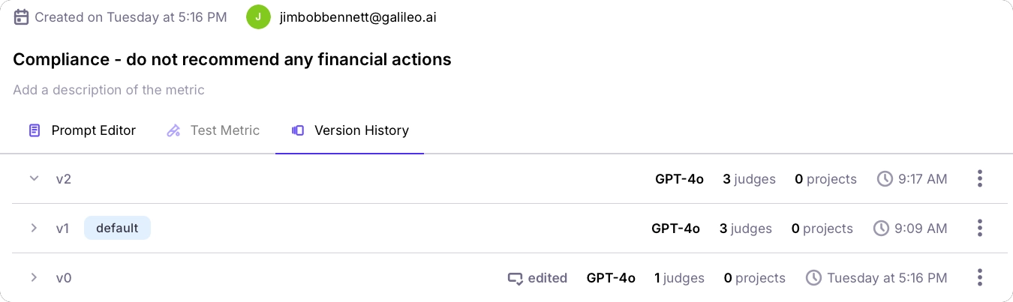
Task: Click the clock icon beside 9:09 AM
Action: click(882, 229)
